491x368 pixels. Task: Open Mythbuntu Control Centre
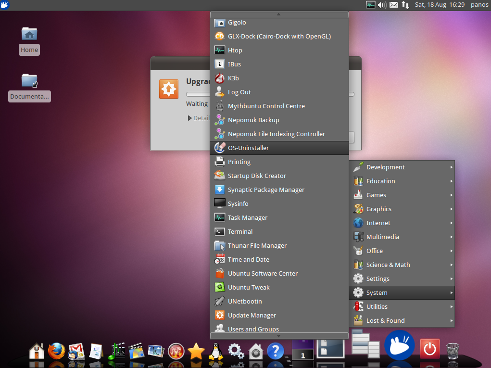pos(279,106)
